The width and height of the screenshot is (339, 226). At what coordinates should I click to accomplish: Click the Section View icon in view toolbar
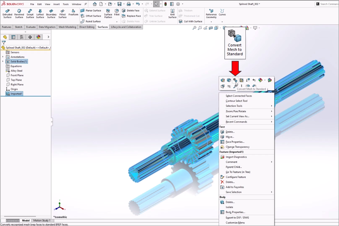[211, 28]
